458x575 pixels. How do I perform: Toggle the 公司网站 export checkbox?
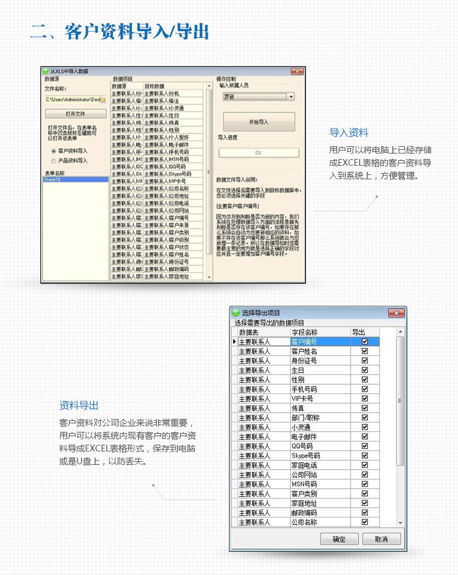pos(365,475)
